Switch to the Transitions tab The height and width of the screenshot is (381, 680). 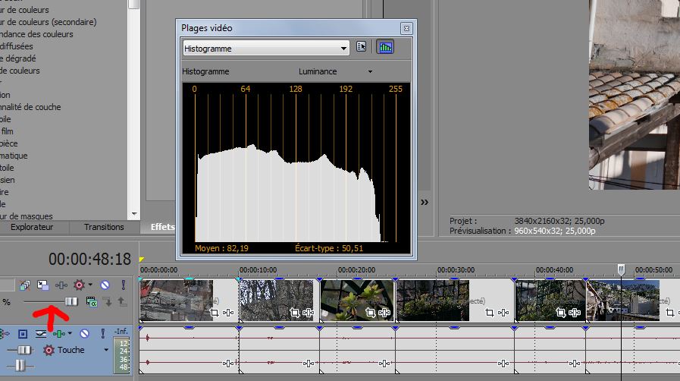click(104, 227)
